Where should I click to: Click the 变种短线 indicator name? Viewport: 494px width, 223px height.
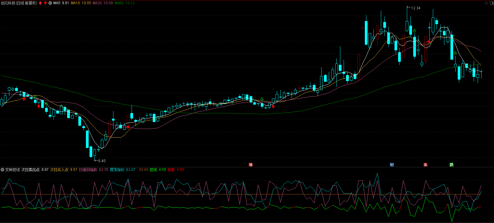(12, 170)
